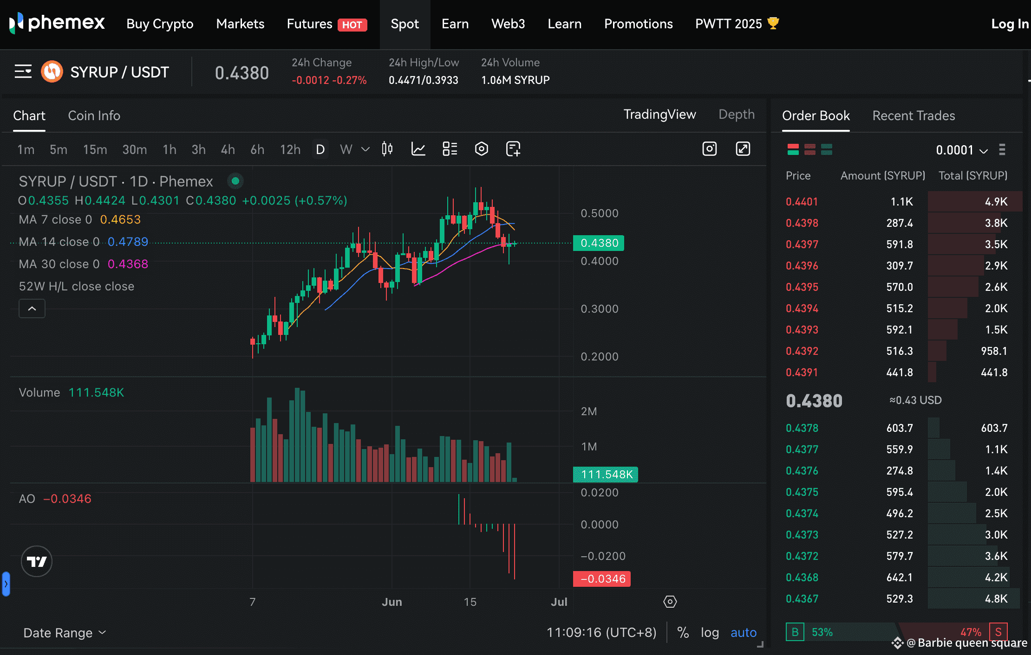Toggle percent scale on chart
Screen dimensions: 1031x655
[x=683, y=632]
